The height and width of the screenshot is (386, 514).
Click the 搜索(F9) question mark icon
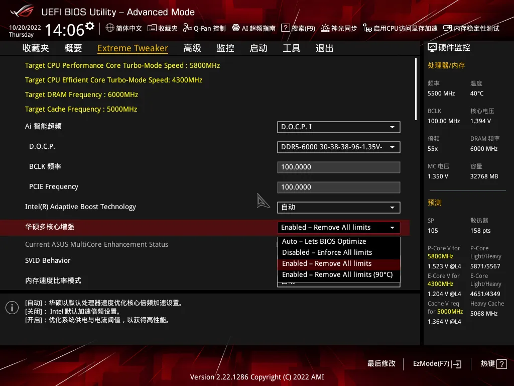[286, 28]
